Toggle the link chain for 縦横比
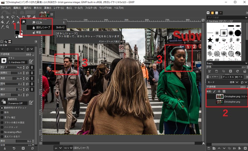The image size is (248, 151). (32, 73)
